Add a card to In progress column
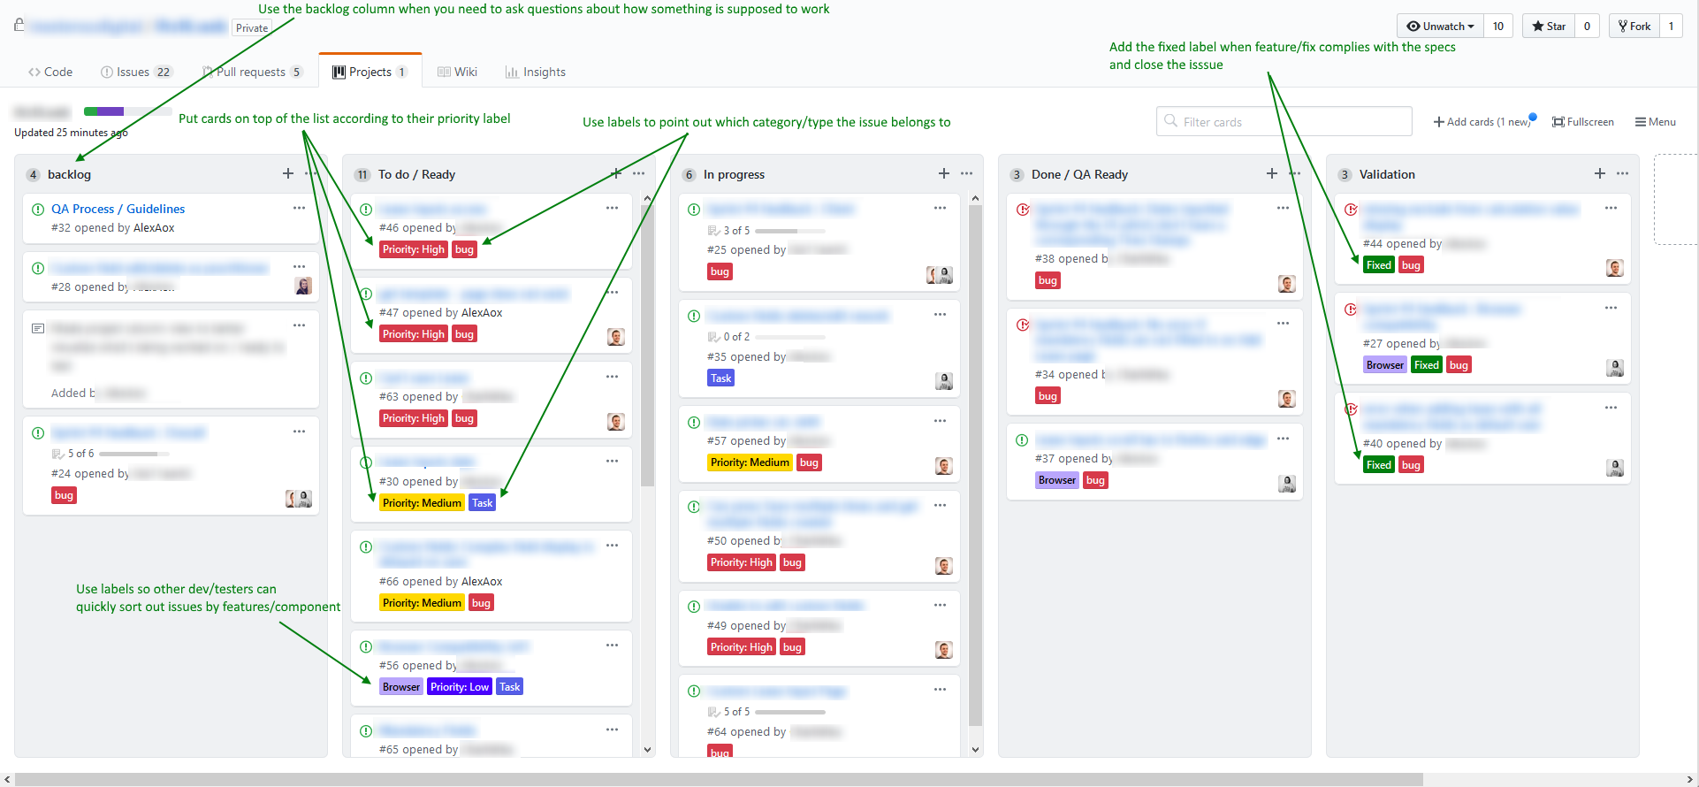Image resolution: width=1699 pixels, height=787 pixels. click(944, 173)
